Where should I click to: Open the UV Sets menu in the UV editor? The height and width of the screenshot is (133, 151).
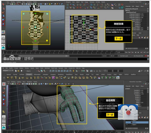pyautogui.click(x=98, y=2)
